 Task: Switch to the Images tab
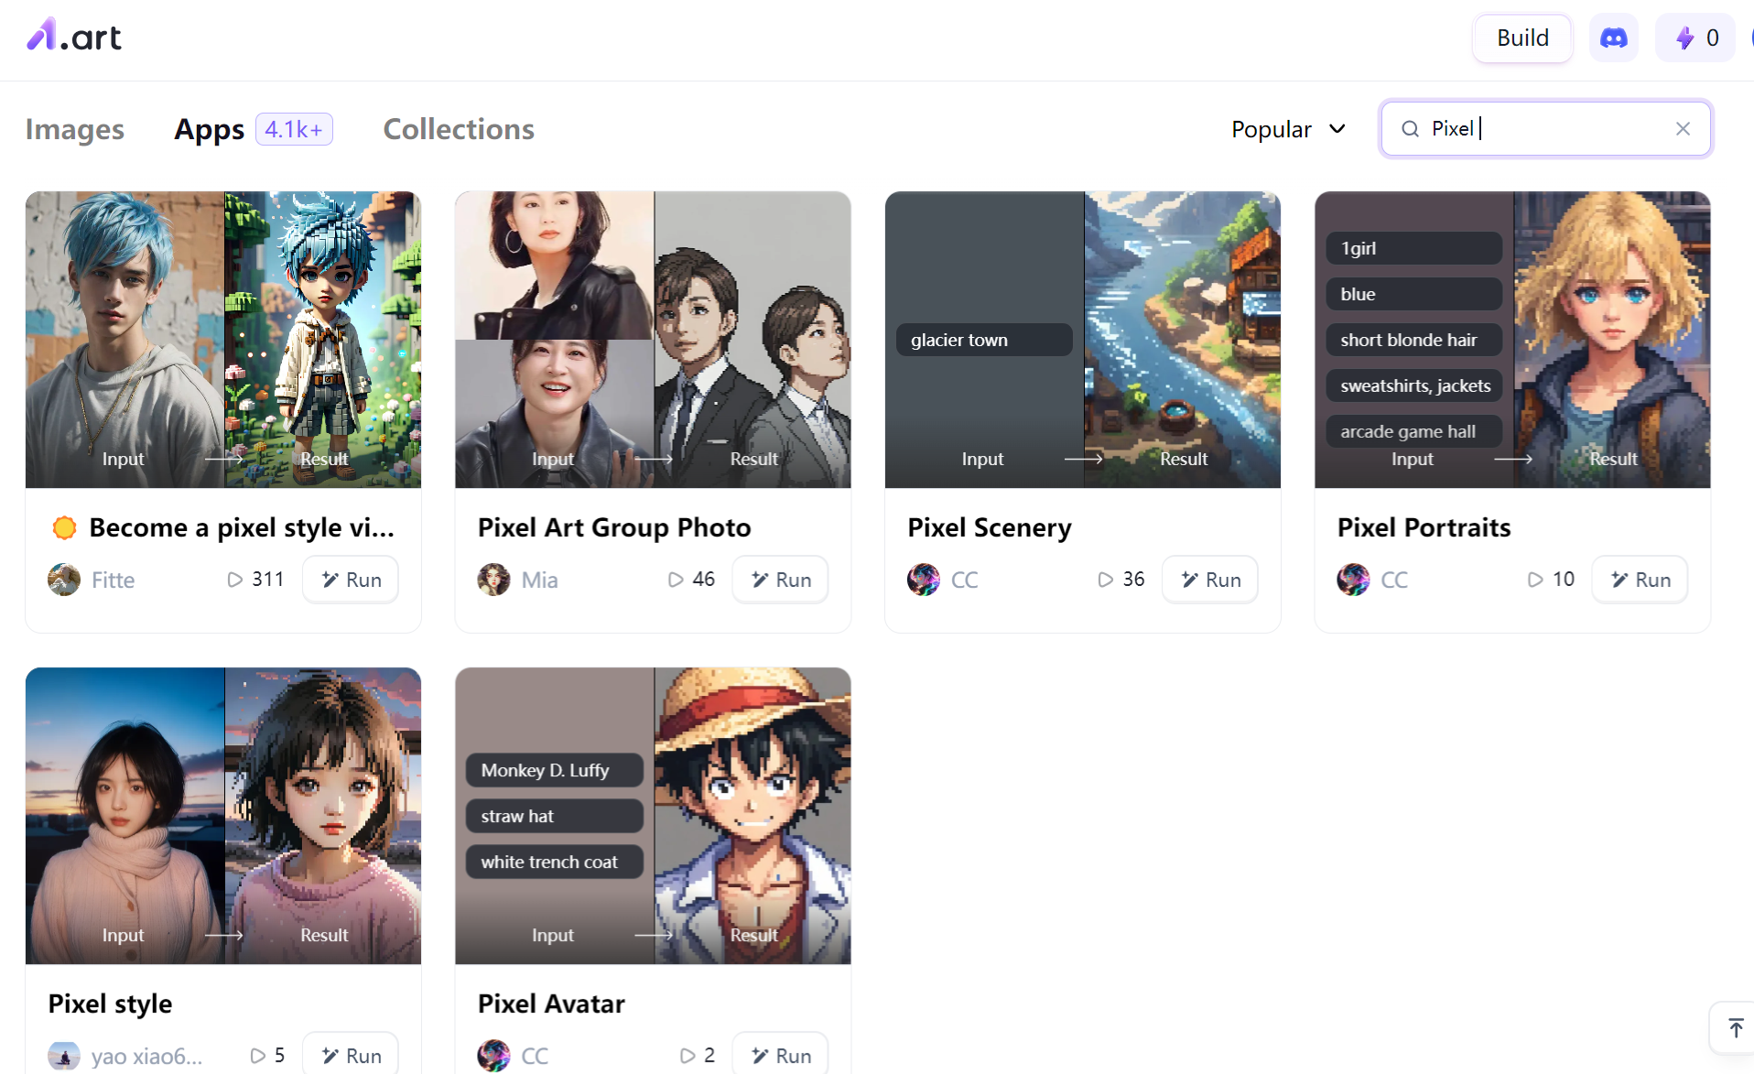tap(75, 129)
